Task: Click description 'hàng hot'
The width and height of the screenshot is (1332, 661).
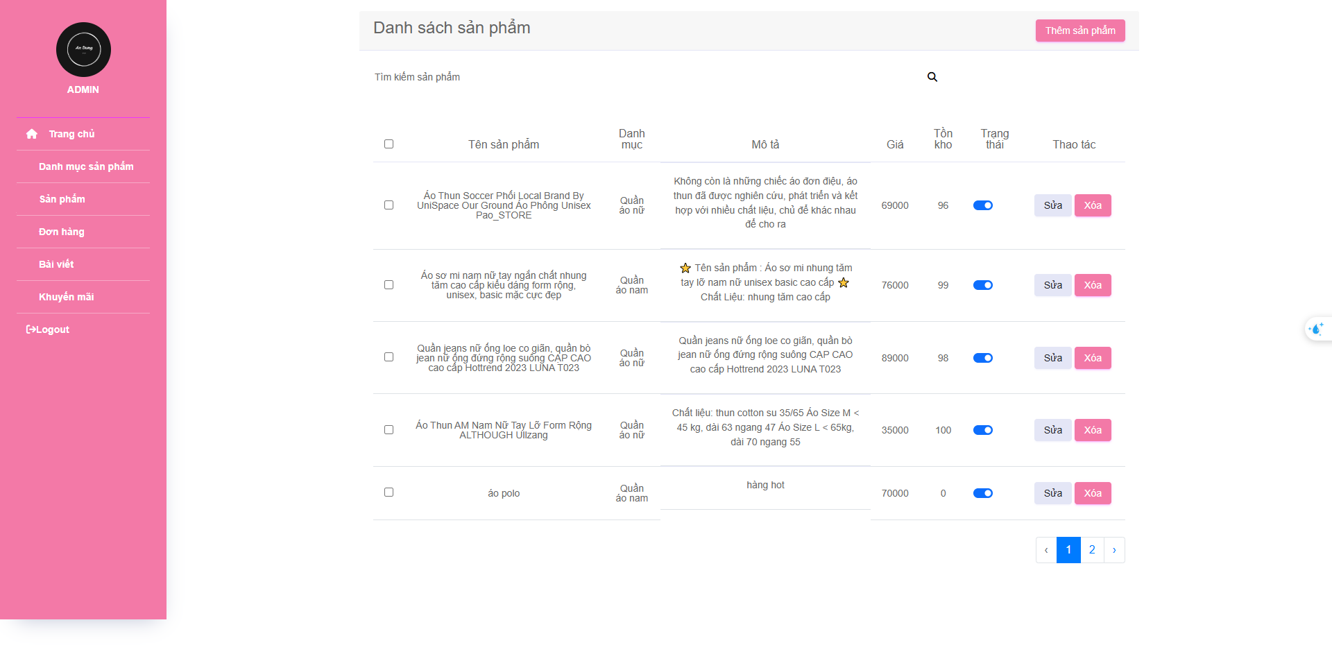Action: [765, 485]
